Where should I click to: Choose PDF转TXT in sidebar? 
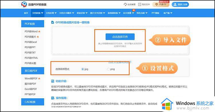click(x=30, y=53)
